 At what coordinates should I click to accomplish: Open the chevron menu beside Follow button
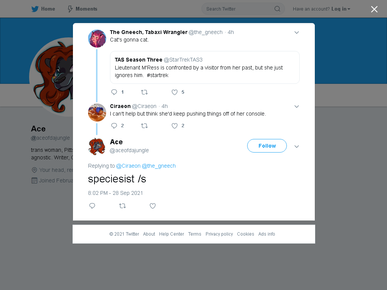coord(297,146)
